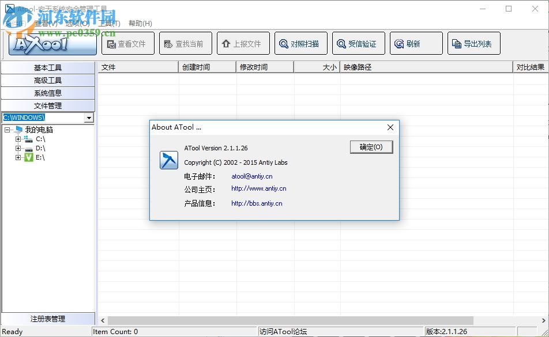The width and height of the screenshot is (549, 337).
Task: Expand the D:\ drive tree node
Action: coord(18,149)
